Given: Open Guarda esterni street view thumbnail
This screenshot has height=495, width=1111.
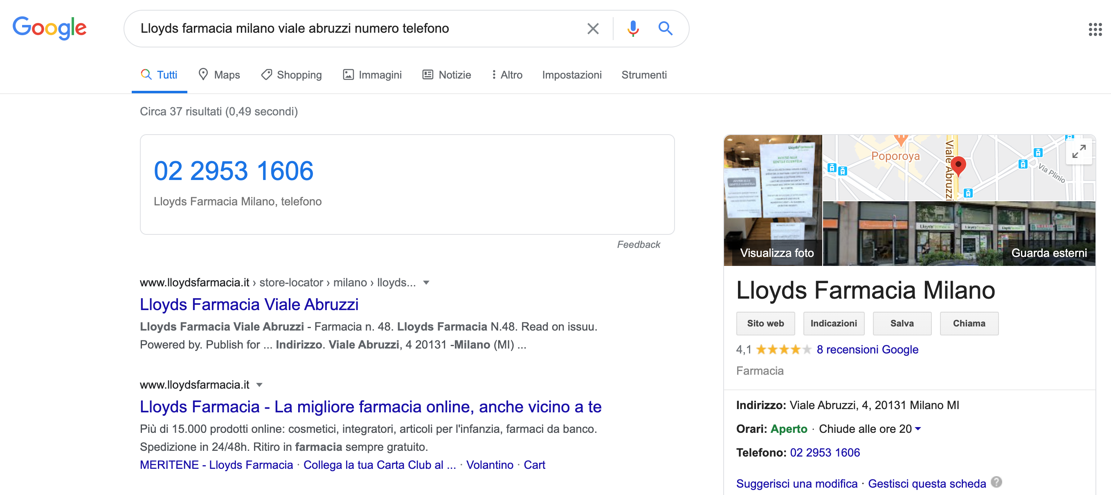Looking at the screenshot, I should point(959,233).
